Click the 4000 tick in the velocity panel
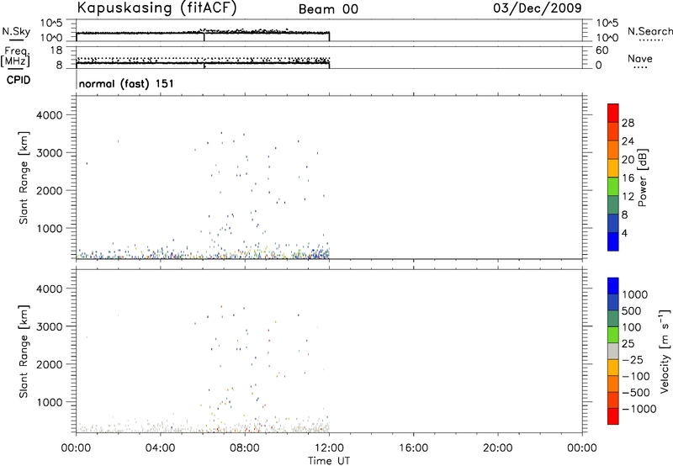Viewport: 673px width, 466px height. [x=49, y=289]
